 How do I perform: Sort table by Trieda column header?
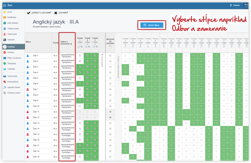click(55, 43)
